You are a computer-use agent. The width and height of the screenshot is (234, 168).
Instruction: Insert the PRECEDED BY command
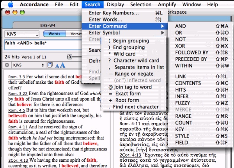click(x=200, y=59)
